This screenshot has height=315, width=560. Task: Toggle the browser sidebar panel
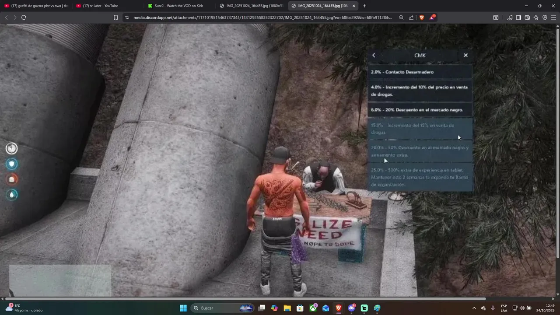tap(518, 17)
